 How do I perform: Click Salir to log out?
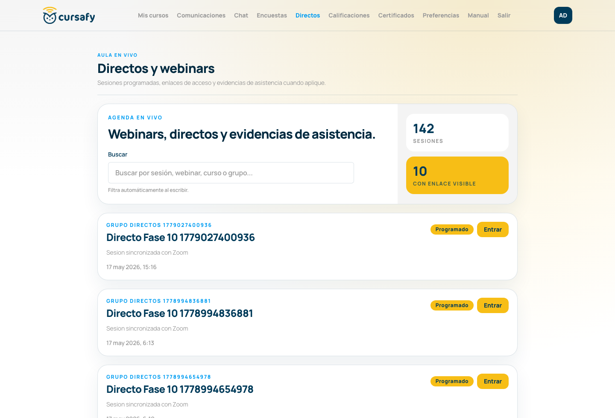[504, 15]
